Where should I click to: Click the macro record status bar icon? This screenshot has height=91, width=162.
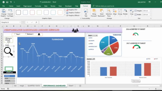point(8,89)
